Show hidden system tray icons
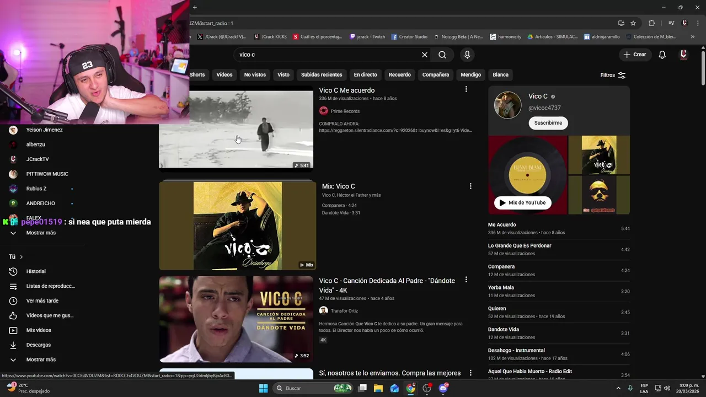 tap(618, 388)
